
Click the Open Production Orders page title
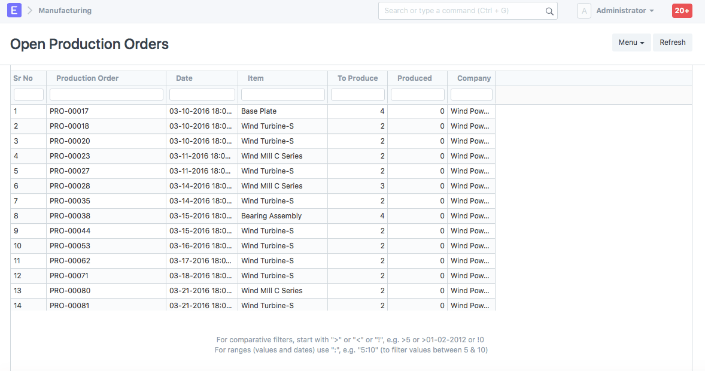coord(89,44)
